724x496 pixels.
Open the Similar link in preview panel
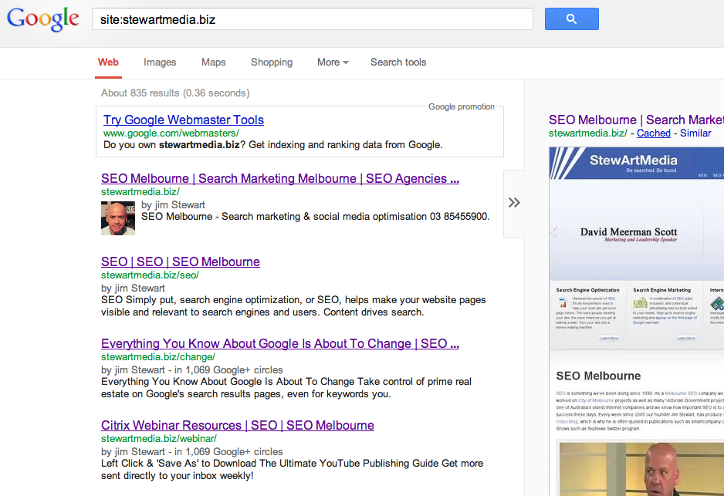(695, 133)
